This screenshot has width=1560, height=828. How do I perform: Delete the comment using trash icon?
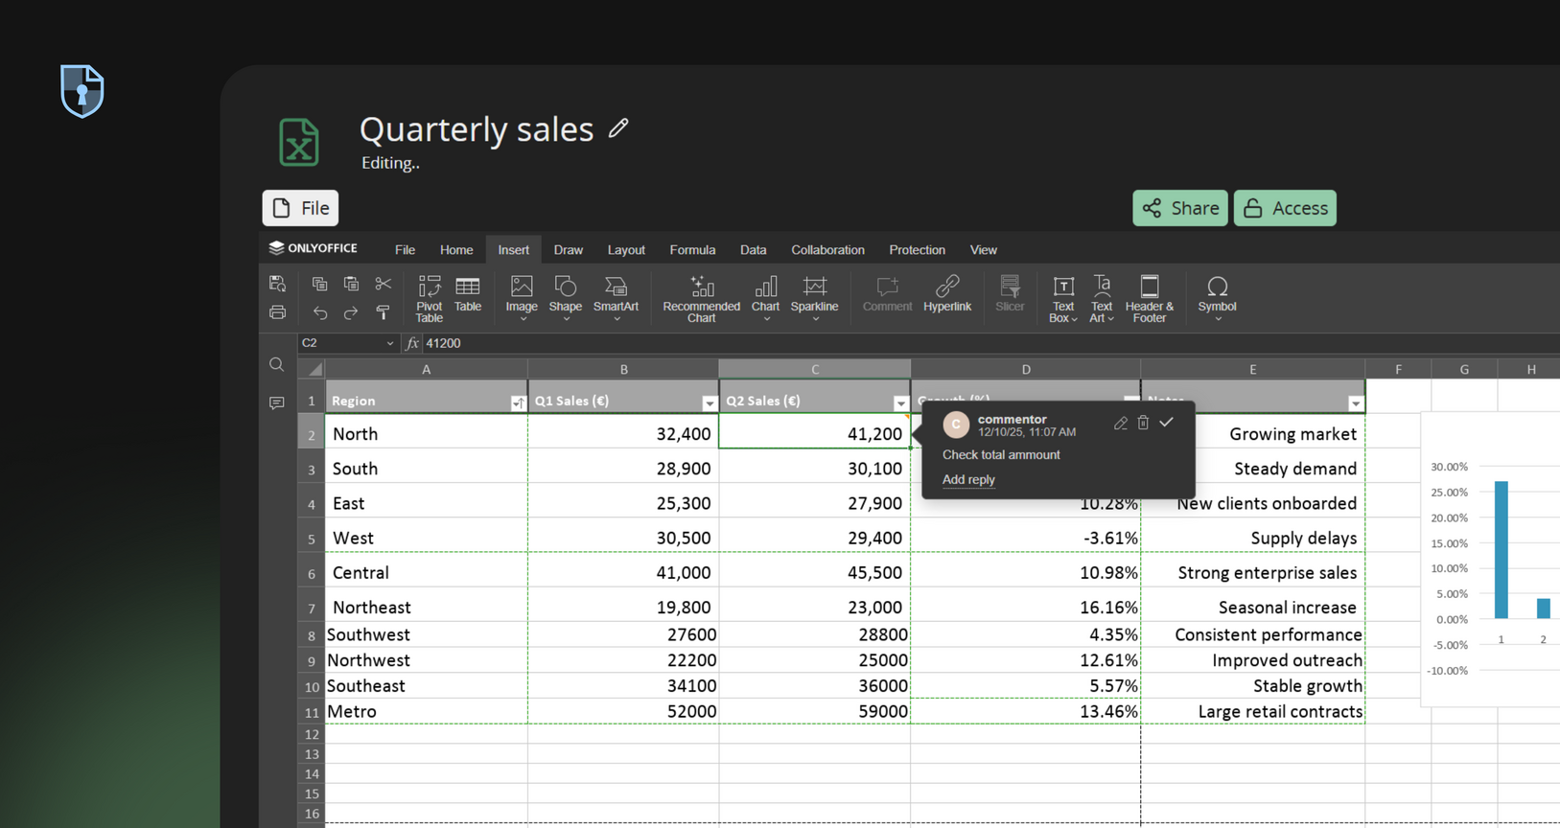(x=1143, y=423)
